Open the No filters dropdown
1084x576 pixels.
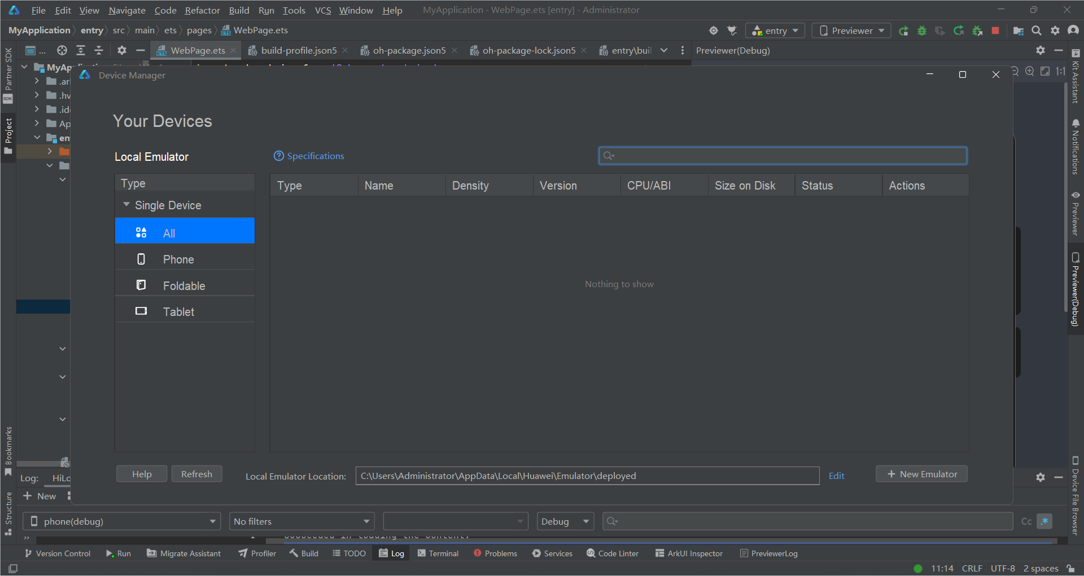point(302,521)
